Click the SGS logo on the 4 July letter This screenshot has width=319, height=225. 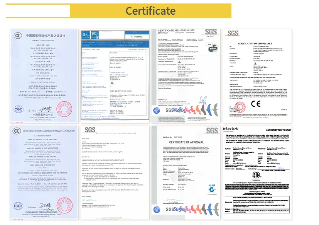90,130
